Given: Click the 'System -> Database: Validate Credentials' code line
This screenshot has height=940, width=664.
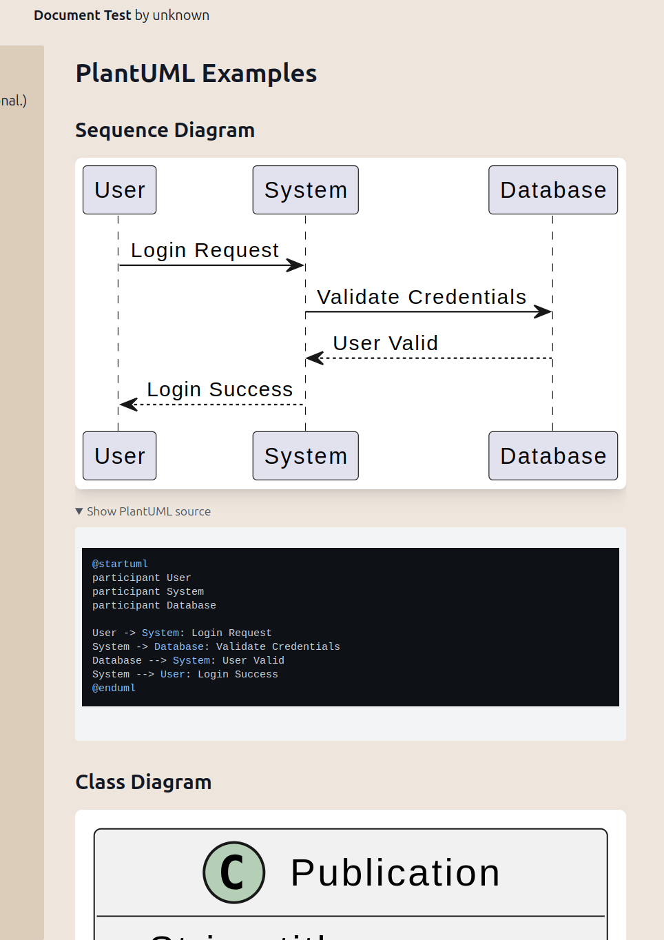Looking at the screenshot, I should [216, 646].
